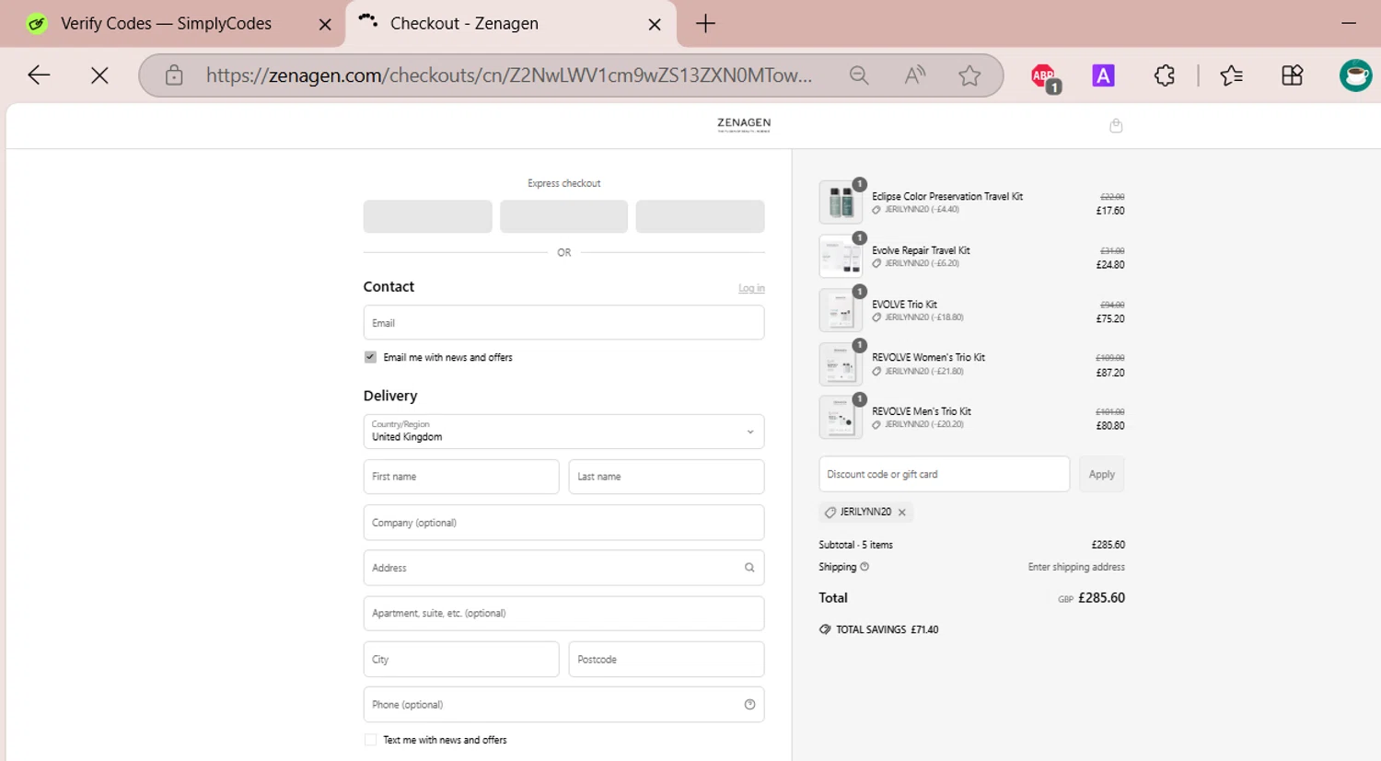View site info via the lock icon
Screen dimensions: 1381x761
[x=174, y=75]
